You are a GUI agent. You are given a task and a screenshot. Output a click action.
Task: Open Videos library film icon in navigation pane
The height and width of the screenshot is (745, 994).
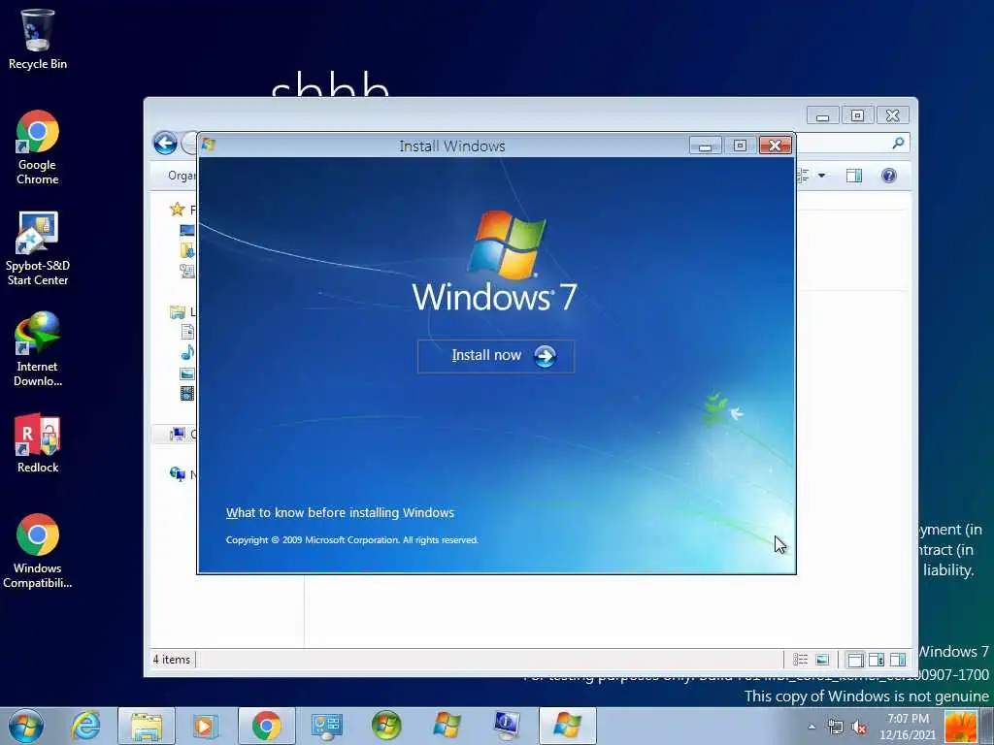pyautogui.click(x=187, y=394)
